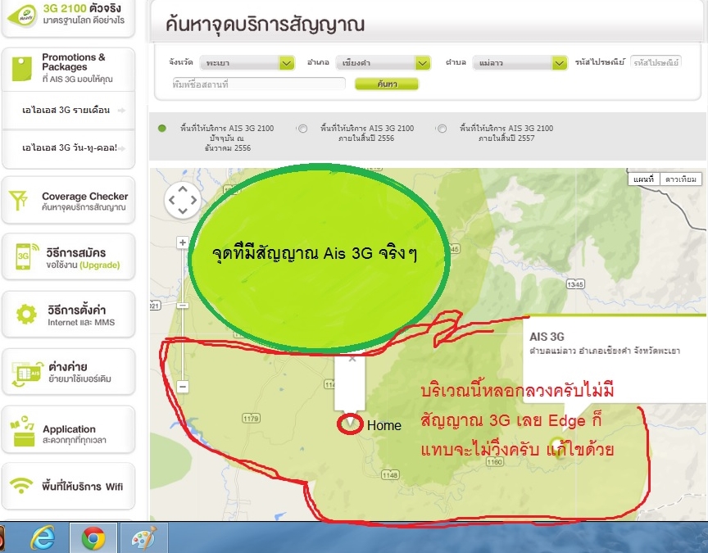Viewport: 708px width, 553px height.
Task: Click the AIS 3G popup title
Action: coord(547,337)
